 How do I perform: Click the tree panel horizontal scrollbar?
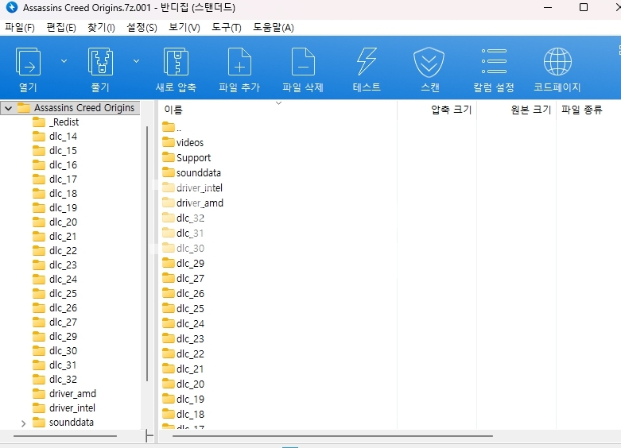tap(65, 436)
